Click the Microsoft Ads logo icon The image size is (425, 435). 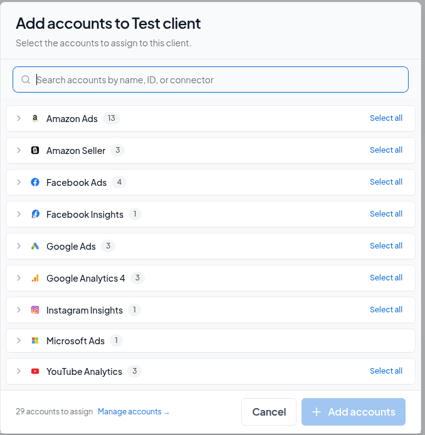(35, 340)
